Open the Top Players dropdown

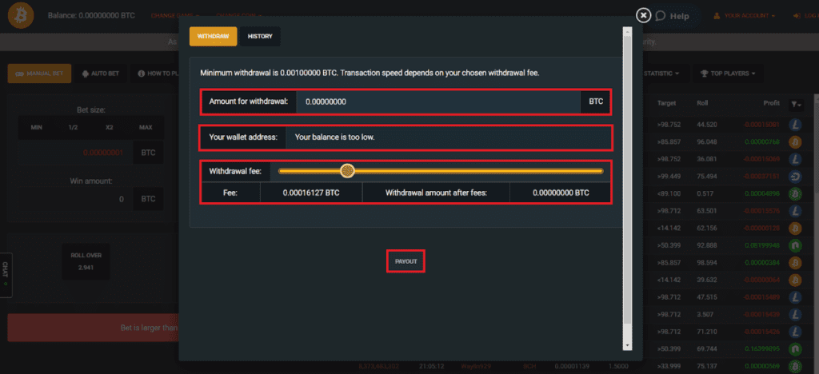pyautogui.click(x=728, y=74)
